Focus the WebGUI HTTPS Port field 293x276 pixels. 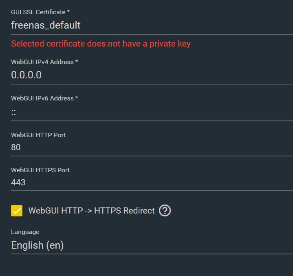tap(151, 183)
